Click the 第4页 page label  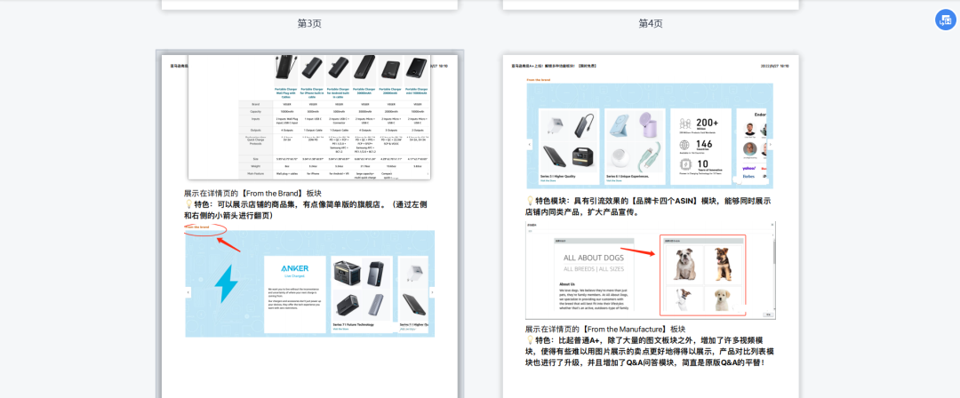click(650, 23)
